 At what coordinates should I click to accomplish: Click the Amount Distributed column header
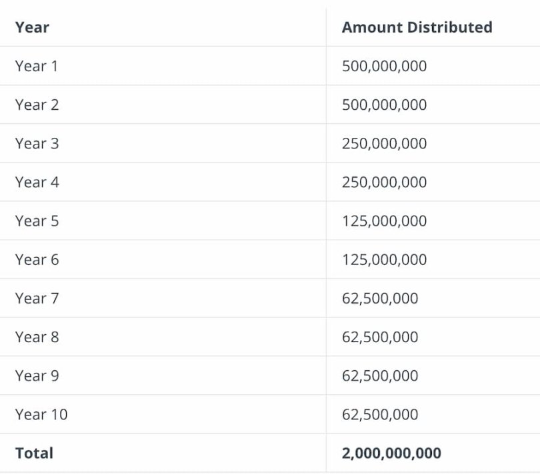click(x=416, y=27)
